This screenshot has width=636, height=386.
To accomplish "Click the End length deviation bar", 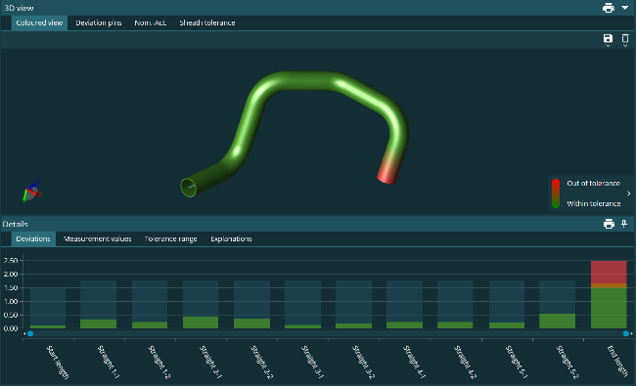I will 609,294.
